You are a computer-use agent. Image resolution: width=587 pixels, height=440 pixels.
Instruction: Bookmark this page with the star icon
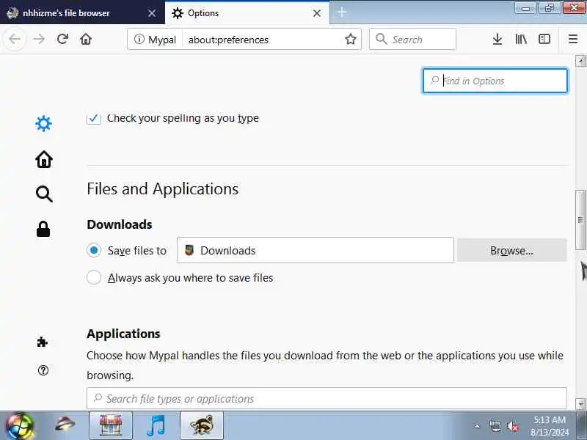(x=351, y=39)
